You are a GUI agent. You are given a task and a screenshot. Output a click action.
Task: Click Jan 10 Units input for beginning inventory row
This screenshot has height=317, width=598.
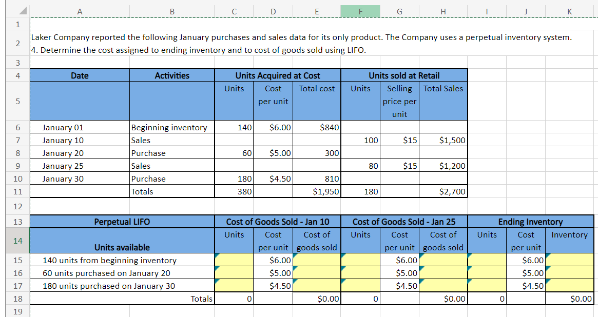coord(234,260)
